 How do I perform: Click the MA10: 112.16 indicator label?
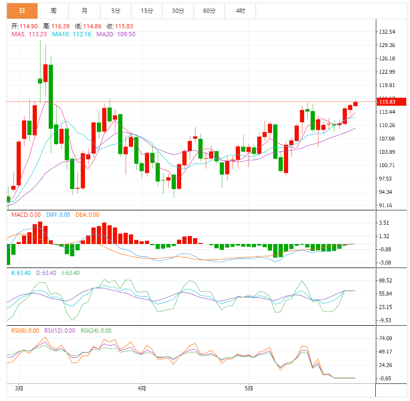pos(72,34)
